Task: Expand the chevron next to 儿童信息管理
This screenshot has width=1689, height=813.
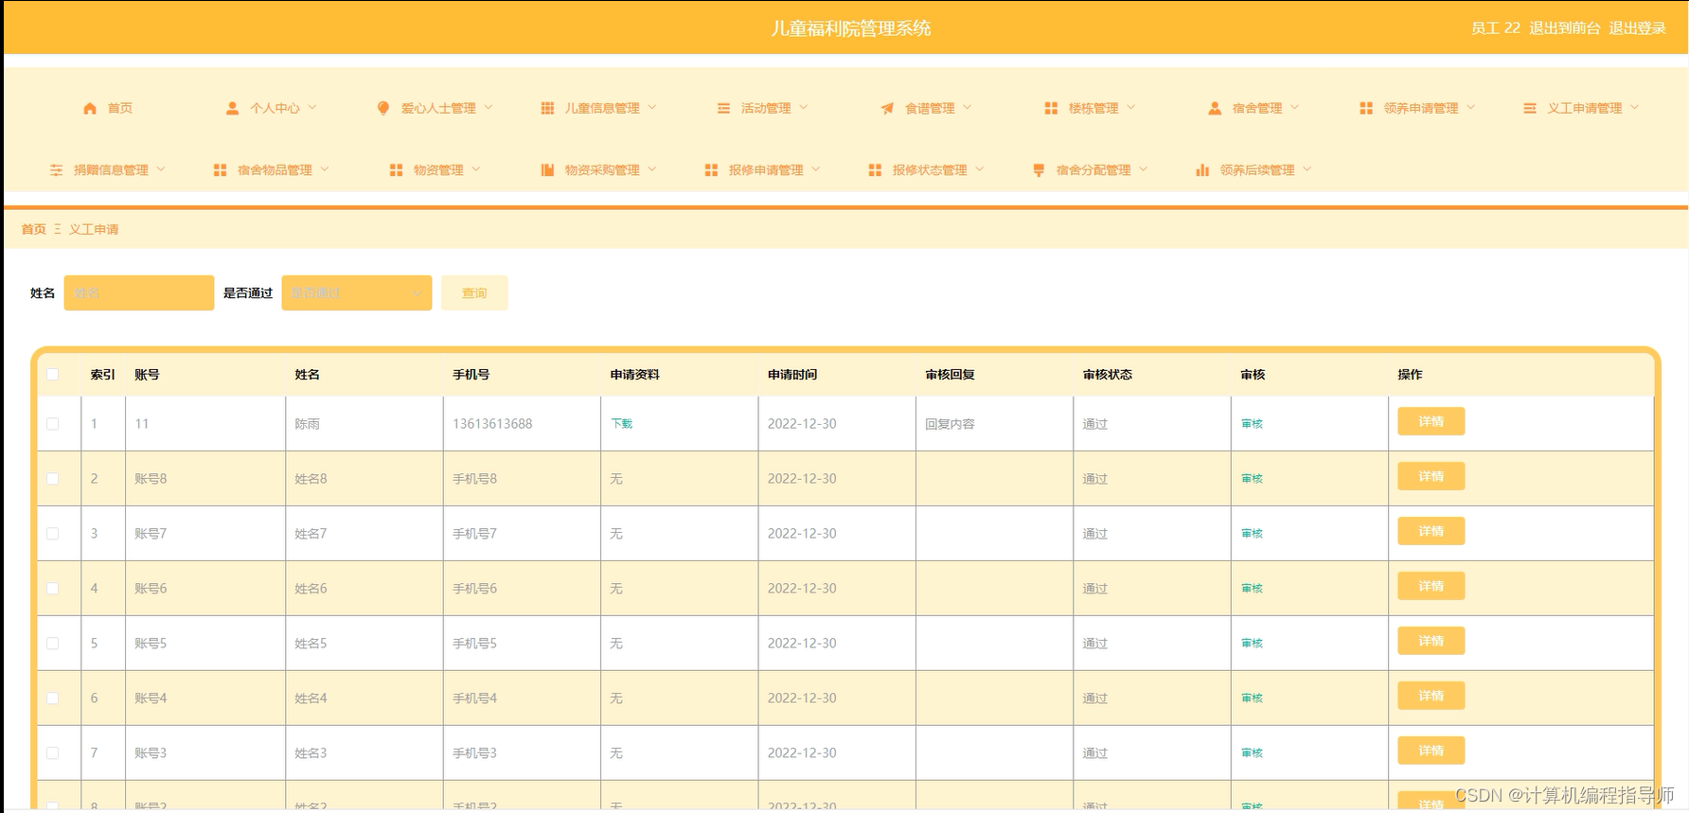Action: tap(652, 108)
